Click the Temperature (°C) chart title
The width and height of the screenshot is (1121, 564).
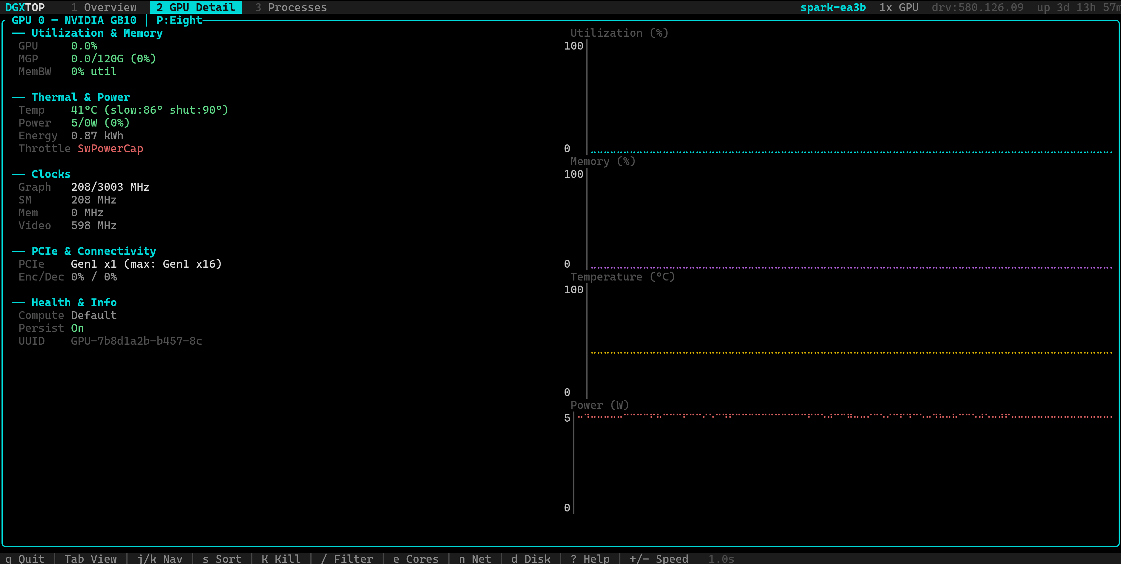(622, 277)
